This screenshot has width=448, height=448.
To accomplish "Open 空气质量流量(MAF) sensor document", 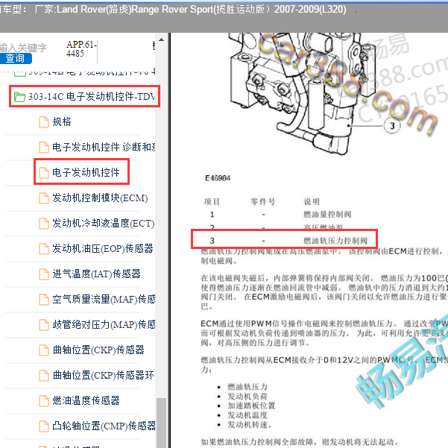I will 104,299.
